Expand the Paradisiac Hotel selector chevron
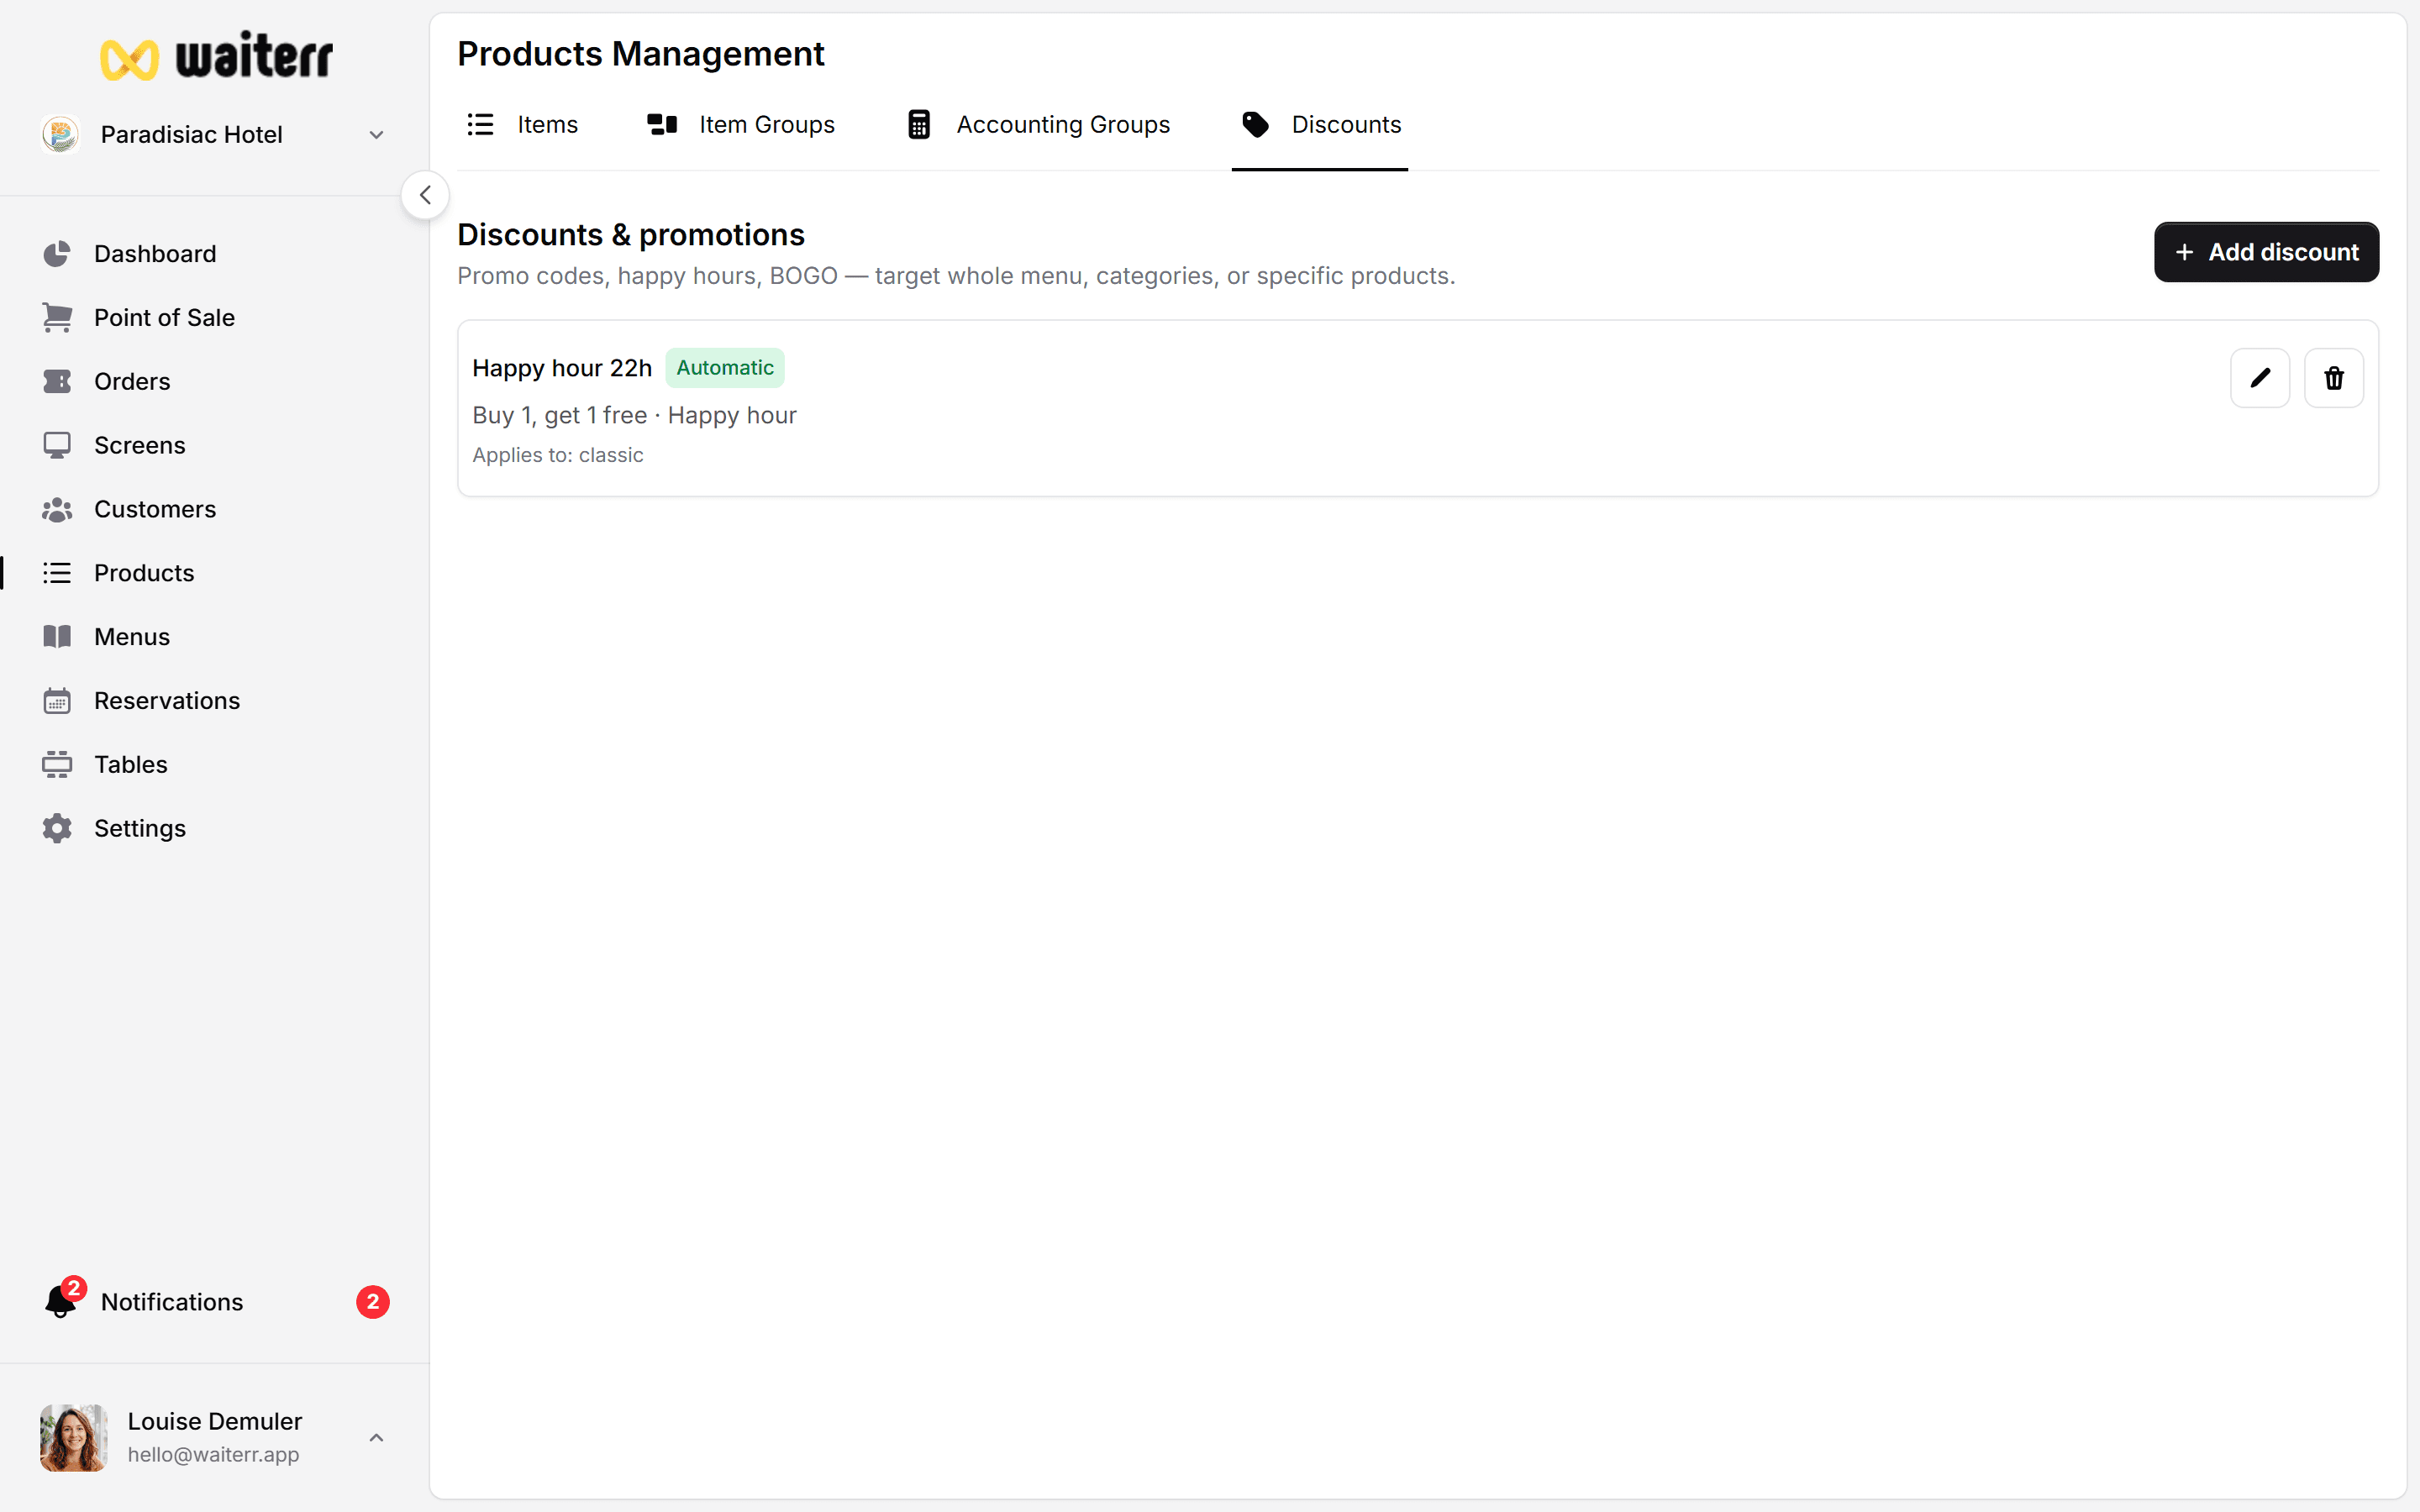 click(376, 135)
